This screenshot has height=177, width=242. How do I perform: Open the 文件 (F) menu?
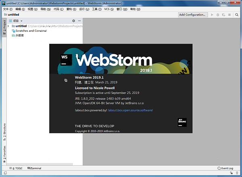tap(8, 9)
